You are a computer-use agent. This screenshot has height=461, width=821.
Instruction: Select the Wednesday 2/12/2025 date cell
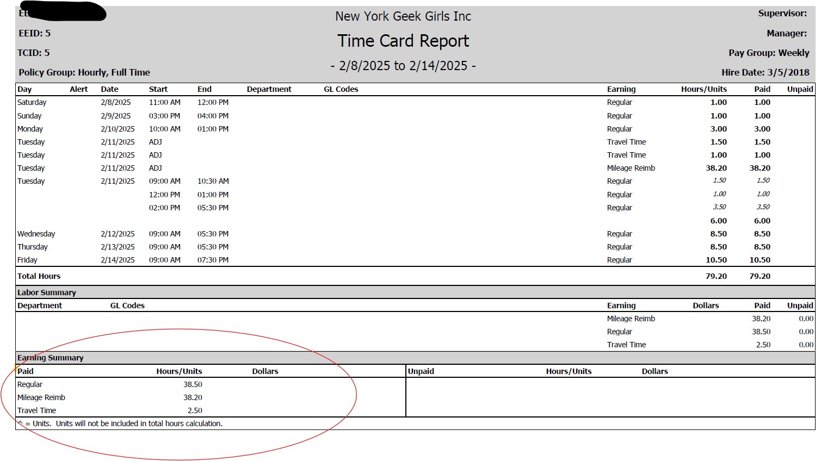pyautogui.click(x=118, y=234)
